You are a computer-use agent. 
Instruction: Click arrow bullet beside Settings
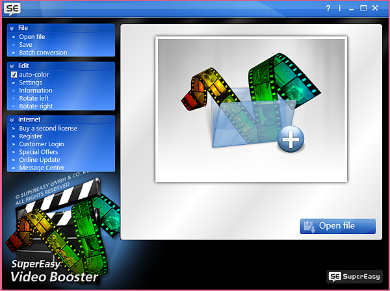pos(14,82)
